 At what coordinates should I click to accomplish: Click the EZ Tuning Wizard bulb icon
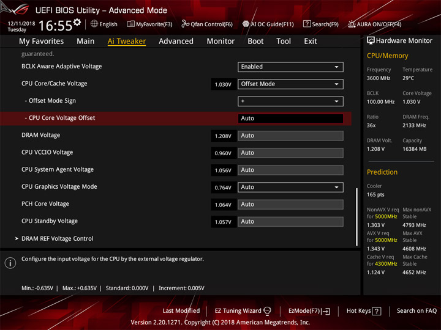267,310
